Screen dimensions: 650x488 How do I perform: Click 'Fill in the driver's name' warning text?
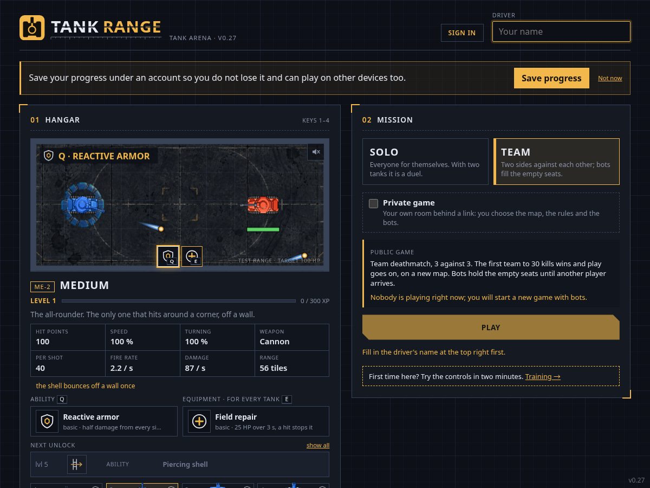click(434, 352)
